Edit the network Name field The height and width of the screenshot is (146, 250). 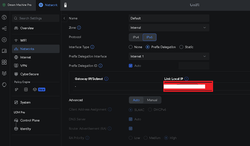[169, 18]
